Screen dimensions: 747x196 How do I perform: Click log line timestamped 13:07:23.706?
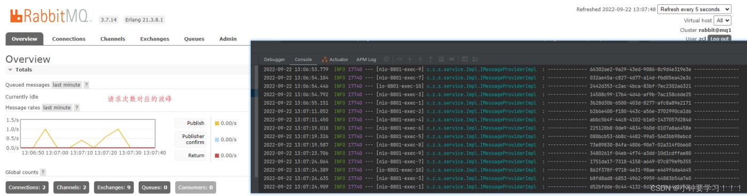[502, 153]
